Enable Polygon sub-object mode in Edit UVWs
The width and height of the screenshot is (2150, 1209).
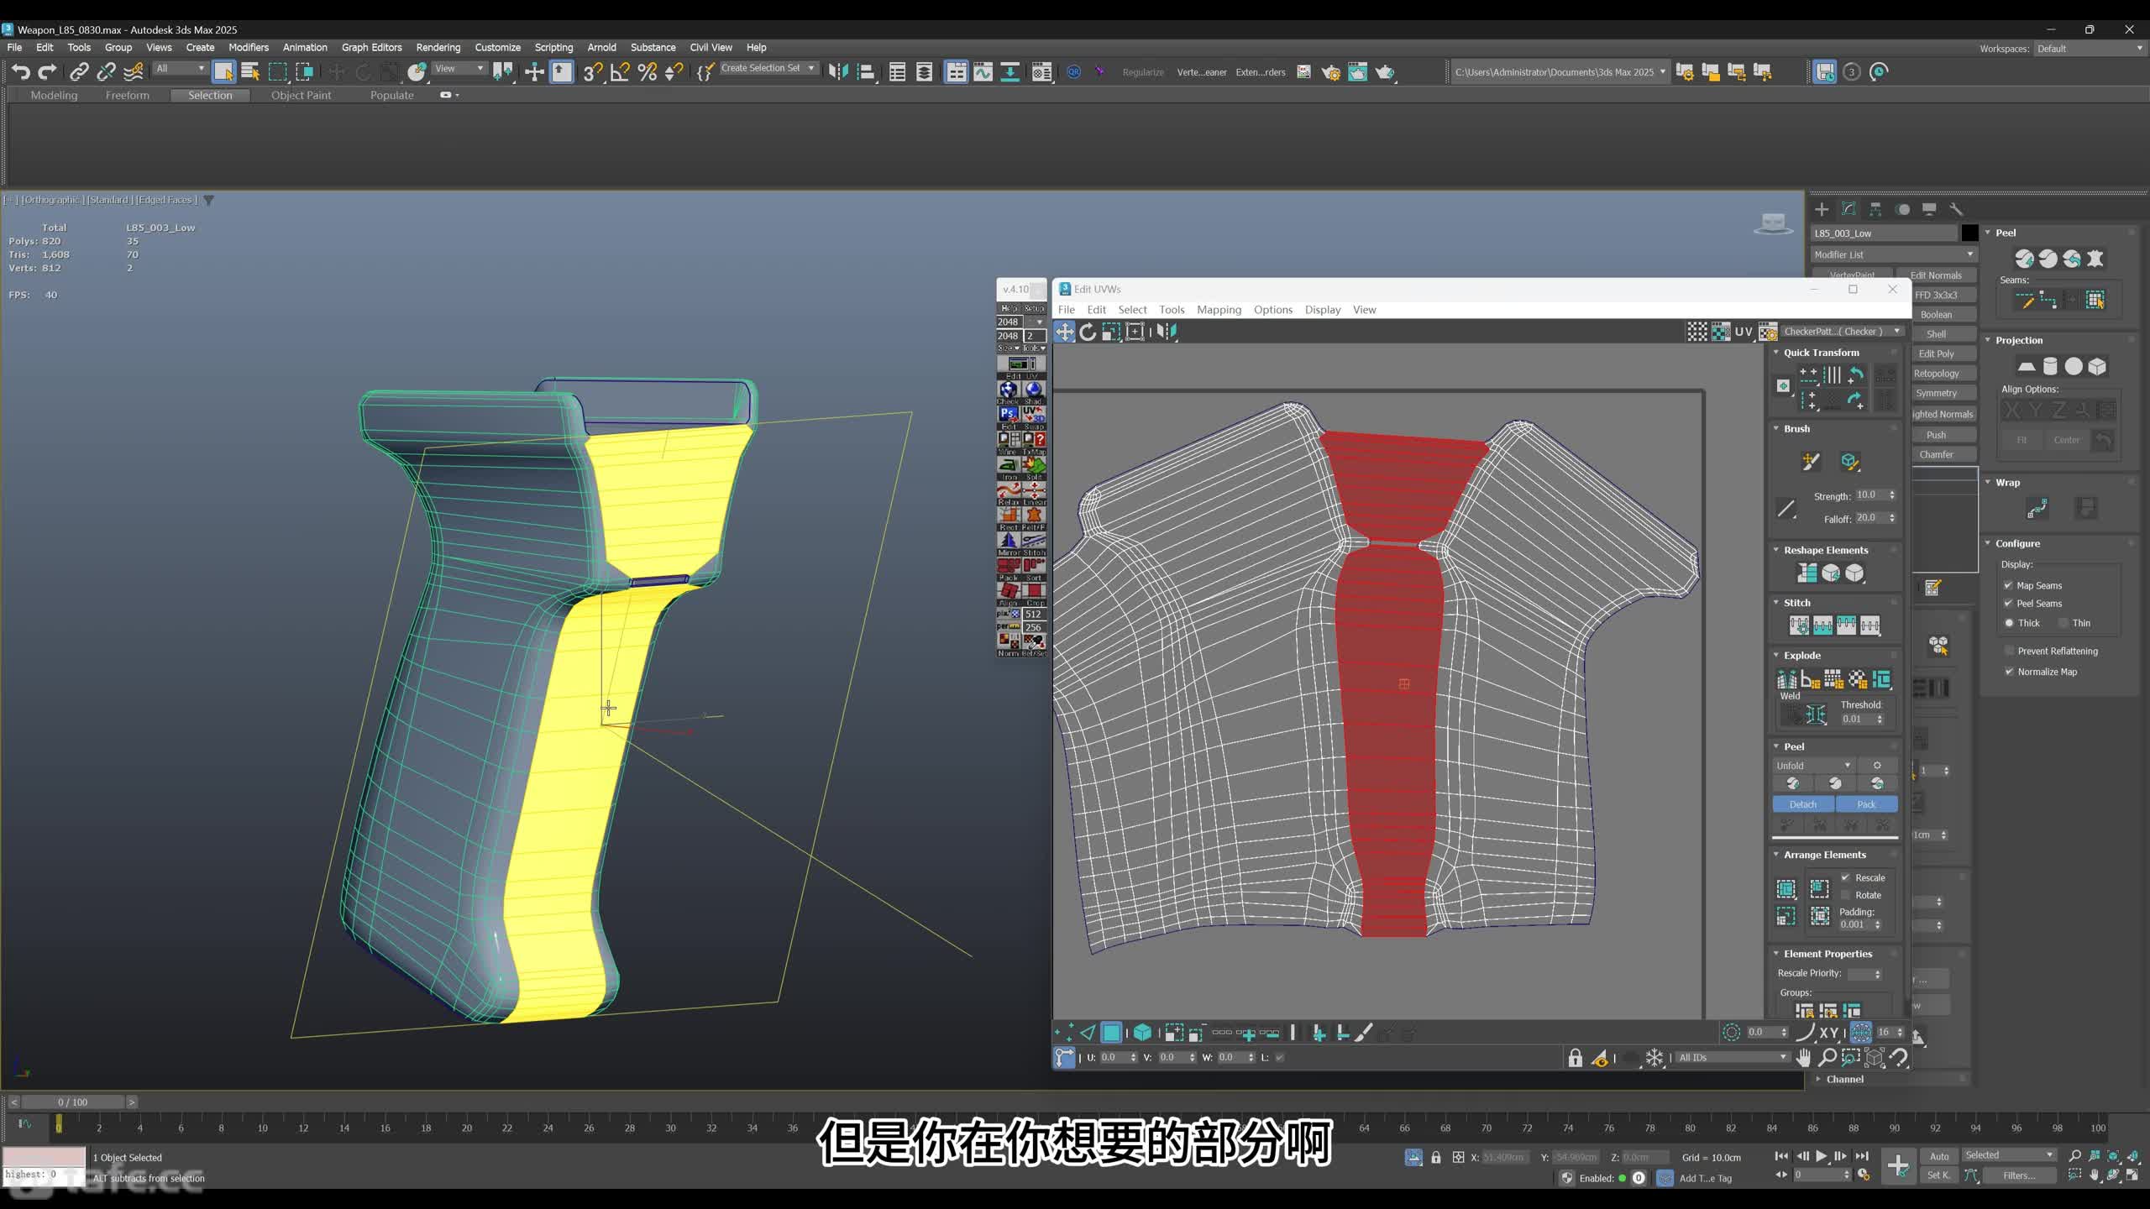tap(1111, 1033)
